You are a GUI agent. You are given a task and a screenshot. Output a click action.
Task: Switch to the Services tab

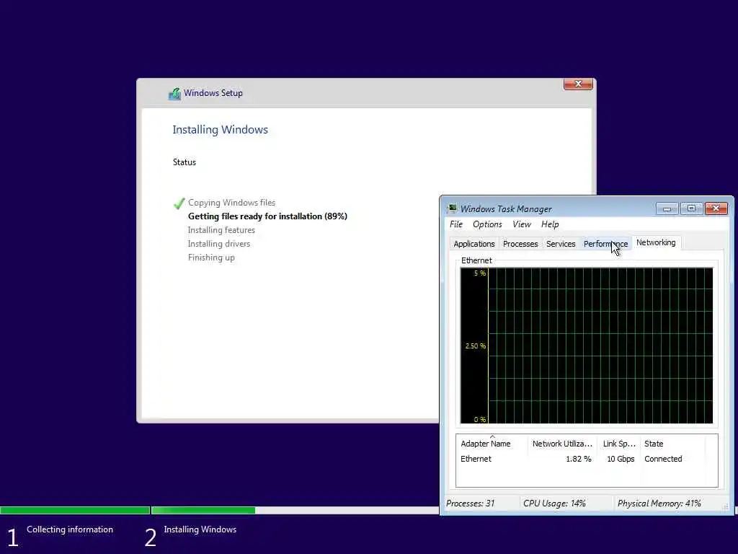(x=561, y=244)
